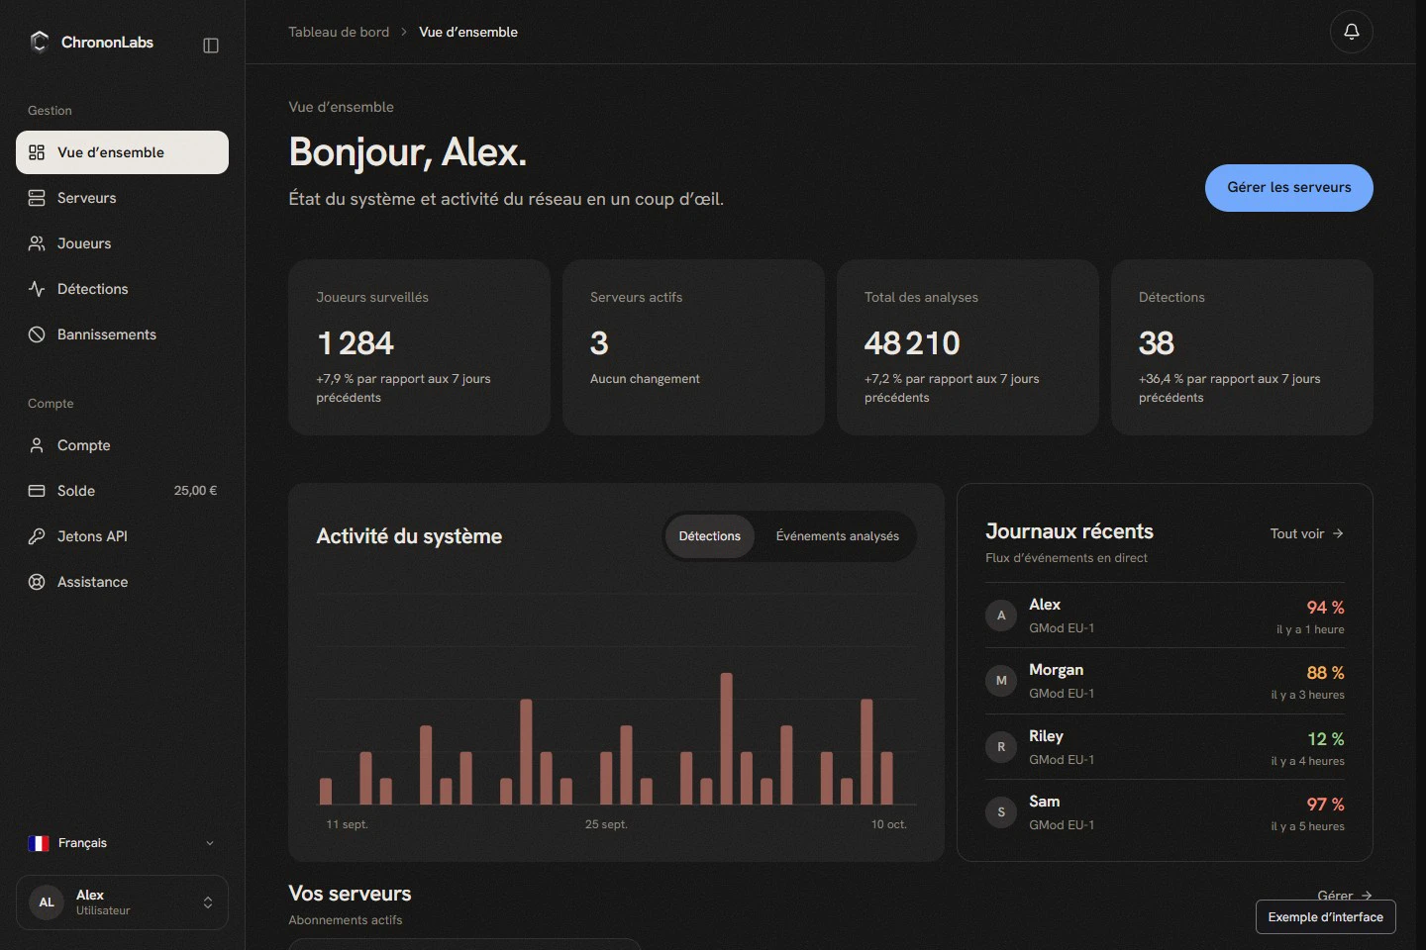
Task: Click the French flag icon
Action: (39, 843)
